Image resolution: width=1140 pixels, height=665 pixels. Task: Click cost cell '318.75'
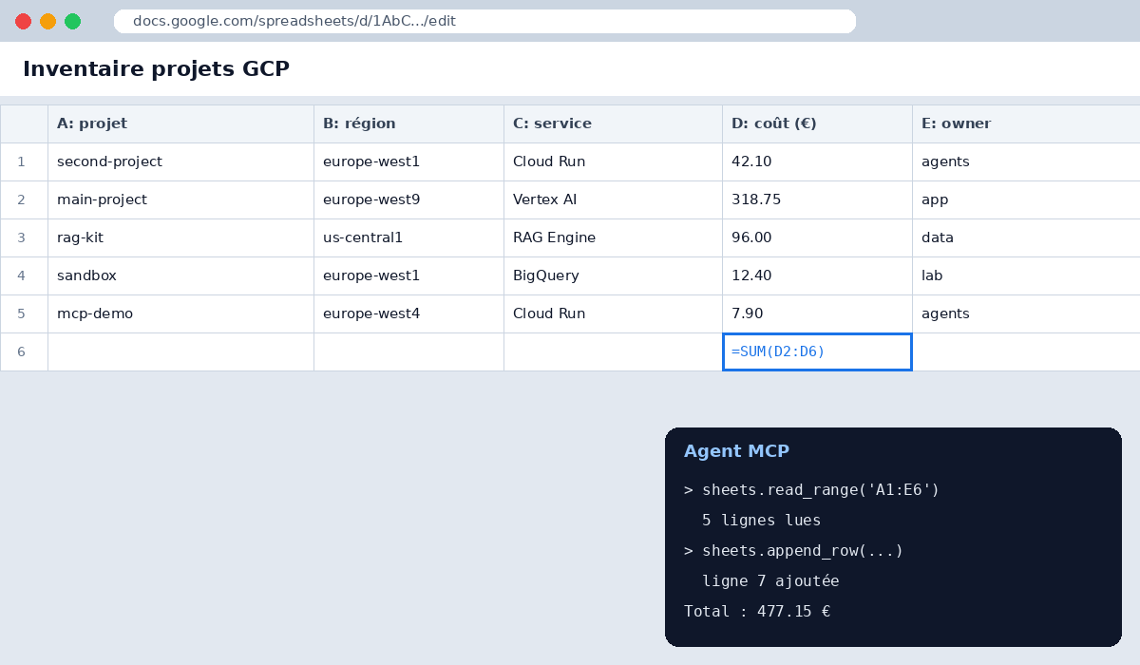[x=817, y=199]
